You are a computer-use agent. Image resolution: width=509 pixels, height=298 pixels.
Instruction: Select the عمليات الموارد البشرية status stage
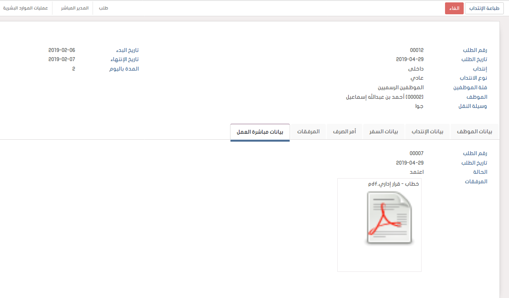(x=25, y=8)
